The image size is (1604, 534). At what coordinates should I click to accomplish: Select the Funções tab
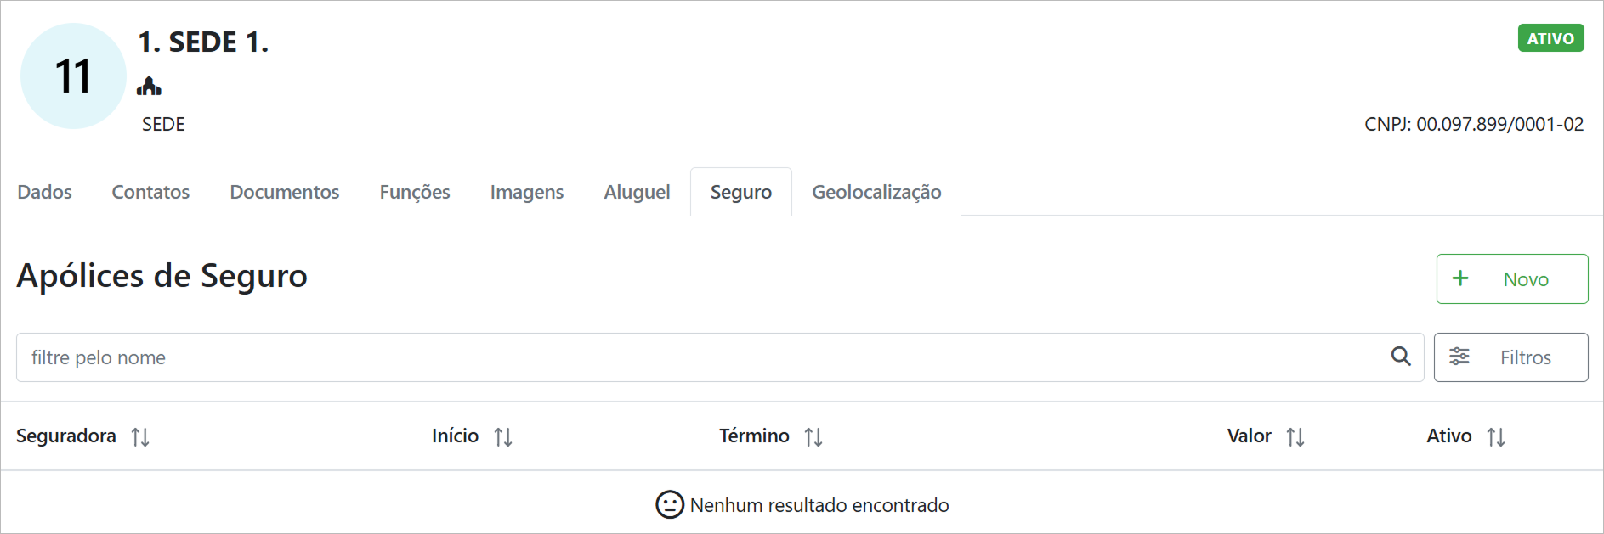point(415,192)
